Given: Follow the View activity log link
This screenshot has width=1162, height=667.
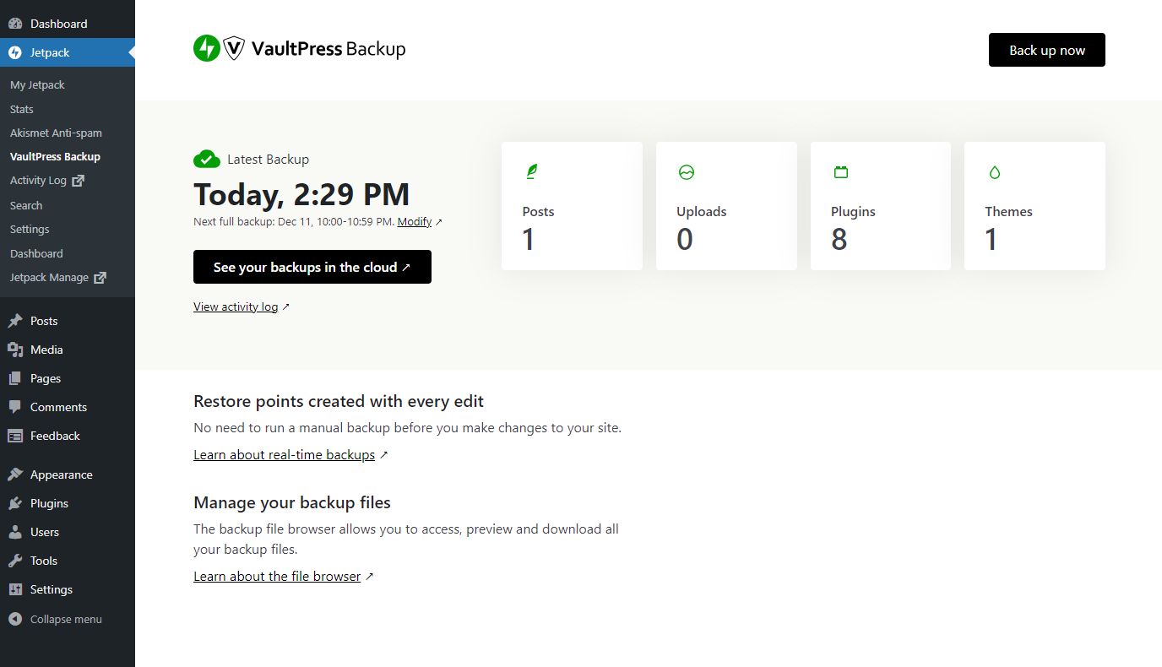Looking at the screenshot, I should click(x=236, y=306).
